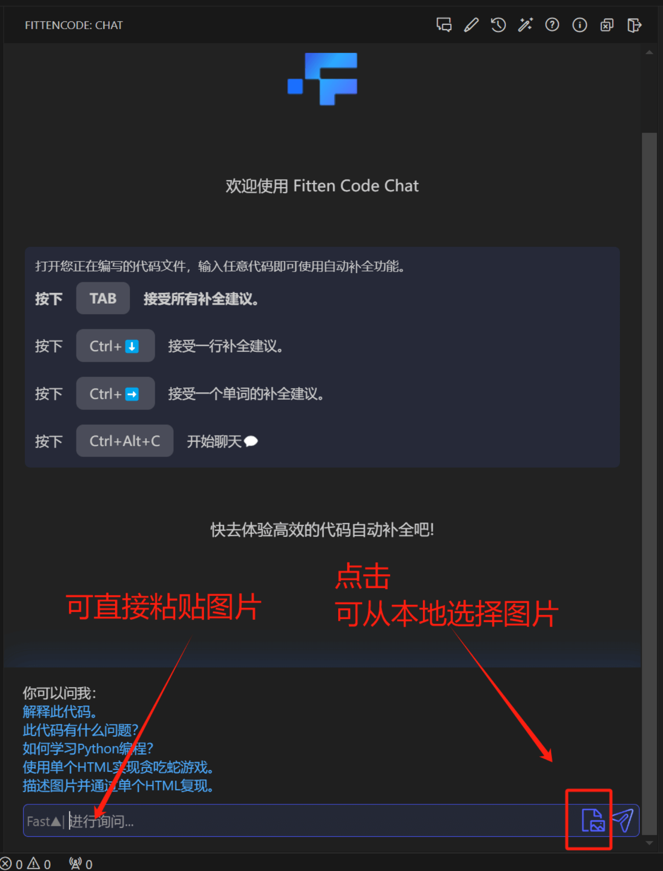
Task: Choose '使用单个HTML实现贪吃蛇游戏。' prompt
Action: coord(118,767)
